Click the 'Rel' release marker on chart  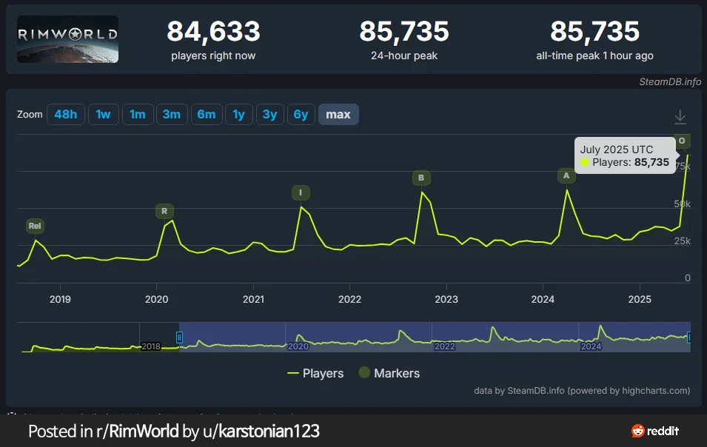point(35,226)
